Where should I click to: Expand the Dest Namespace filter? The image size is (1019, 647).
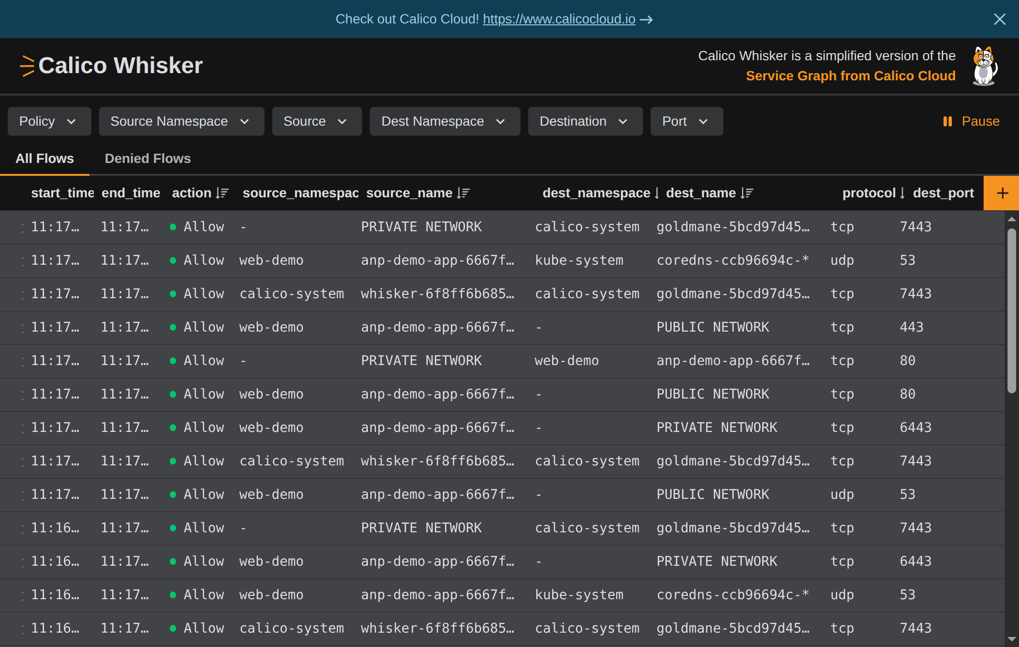tap(445, 121)
